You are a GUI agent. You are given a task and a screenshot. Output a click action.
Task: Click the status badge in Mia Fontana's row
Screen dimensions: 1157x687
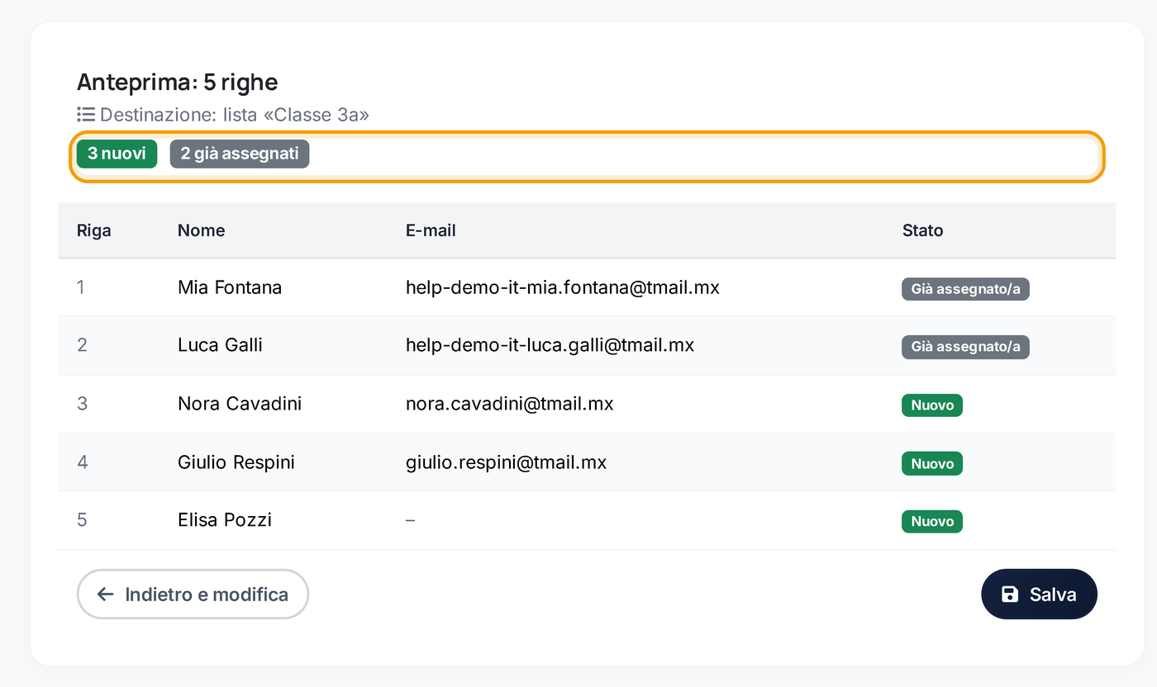[x=965, y=289]
